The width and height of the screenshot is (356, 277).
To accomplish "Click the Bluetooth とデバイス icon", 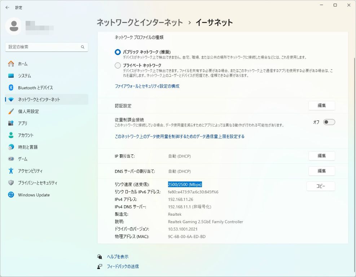I will [x=11, y=88].
